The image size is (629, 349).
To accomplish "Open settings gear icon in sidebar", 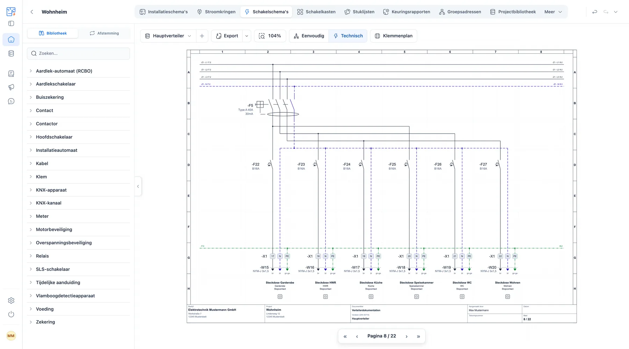I will tap(11, 300).
